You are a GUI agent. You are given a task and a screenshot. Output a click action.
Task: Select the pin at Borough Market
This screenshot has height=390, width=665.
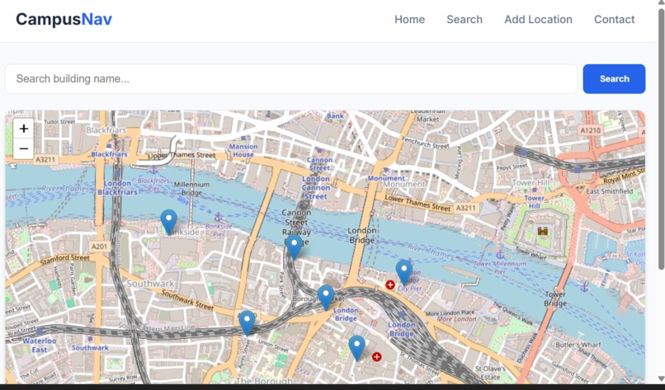point(326,298)
